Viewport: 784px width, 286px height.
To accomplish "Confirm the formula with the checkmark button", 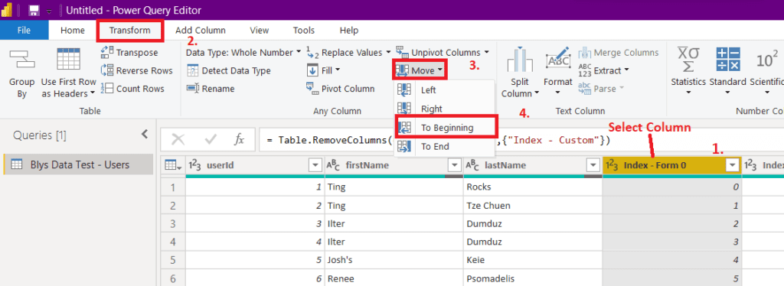I will tap(210, 139).
